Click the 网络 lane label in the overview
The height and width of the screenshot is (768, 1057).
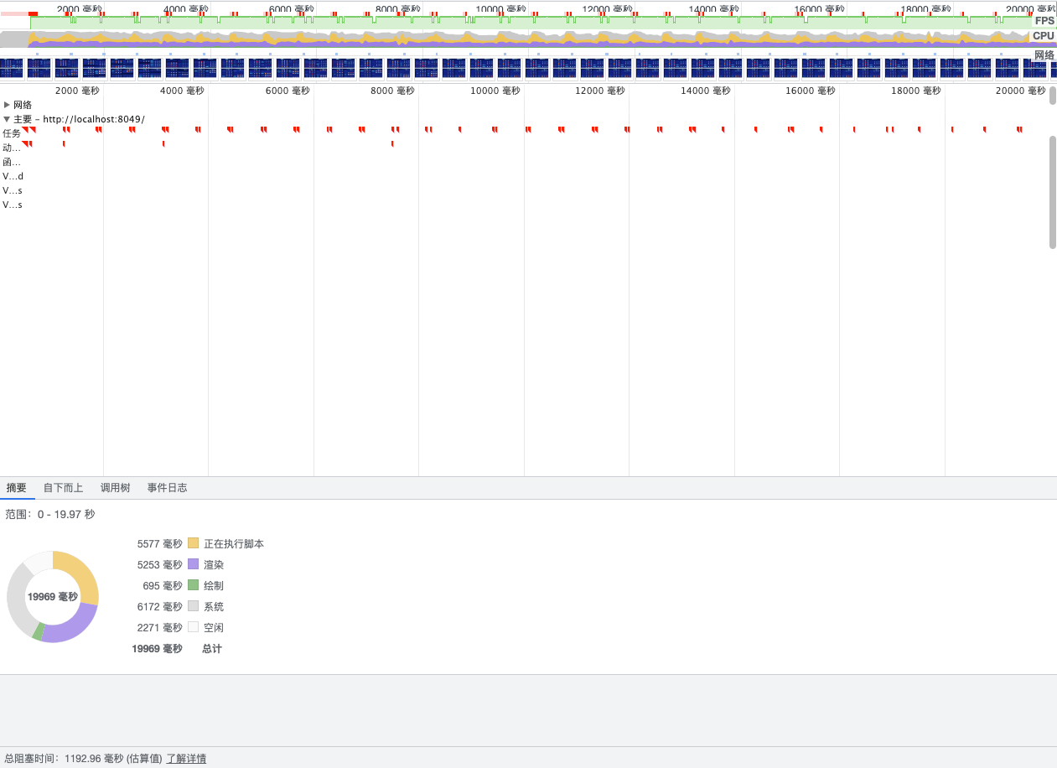pyautogui.click(x=1044, y=55)
